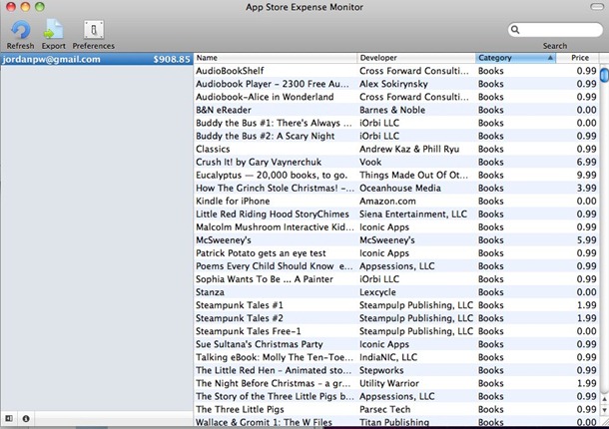Select Sophia Wants To Be ... A Painter
Screen dimensions: 609x429
point(396,279)
